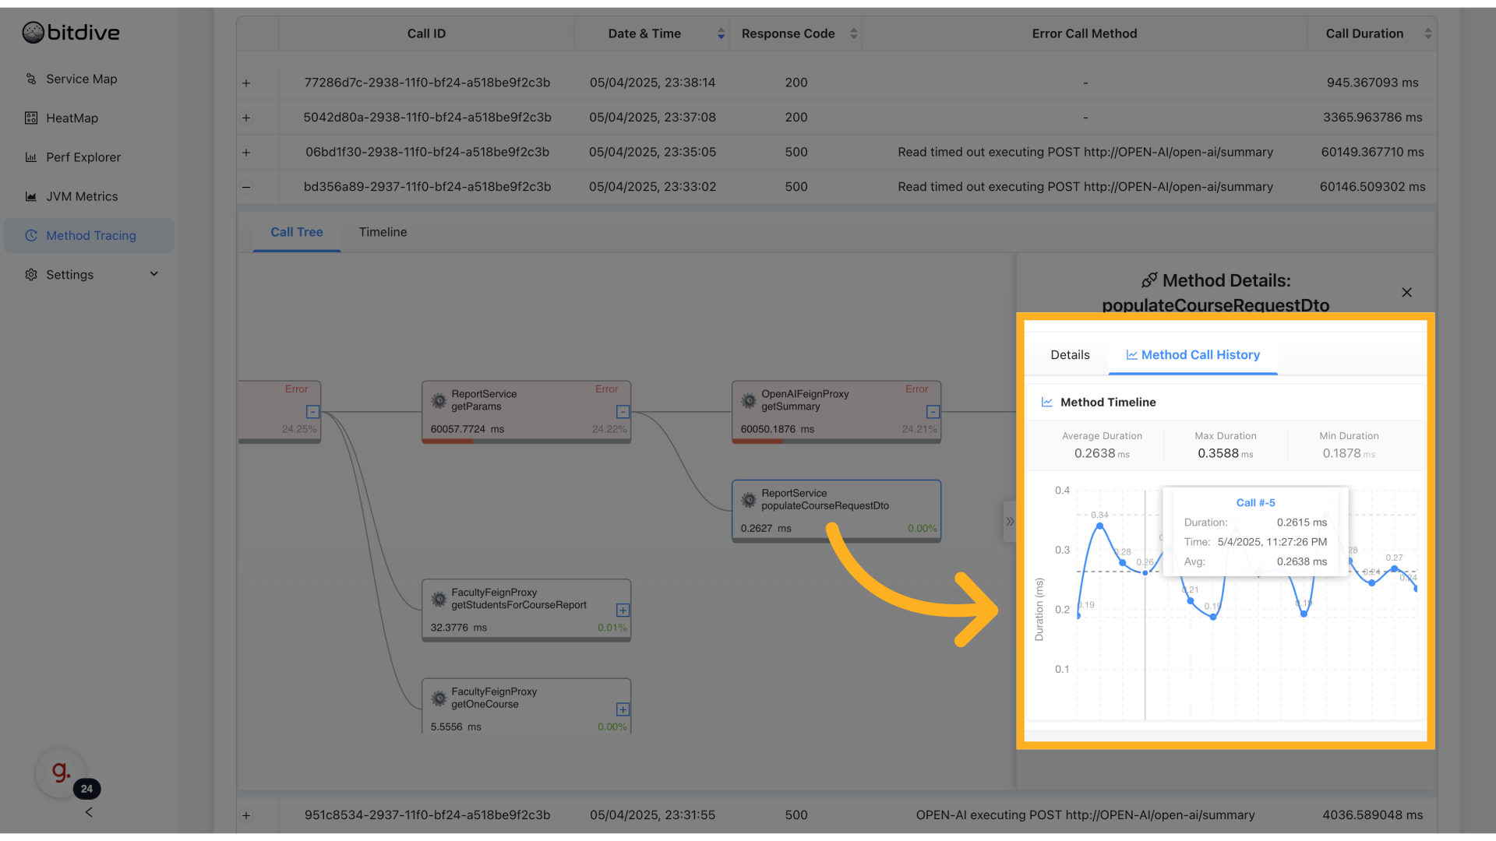Click Call ID 77286d7c-2938-11f0-bf24-a518be9f2c3b

click(x=427, y=83)
